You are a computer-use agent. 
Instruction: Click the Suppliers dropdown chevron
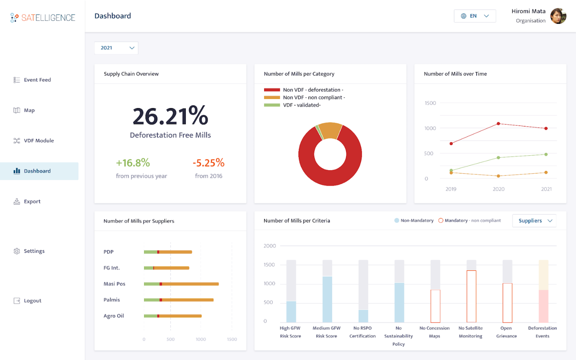click(550, 221)
